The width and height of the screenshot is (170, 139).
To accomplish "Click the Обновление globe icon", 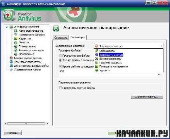I will [x=16, y=54].
